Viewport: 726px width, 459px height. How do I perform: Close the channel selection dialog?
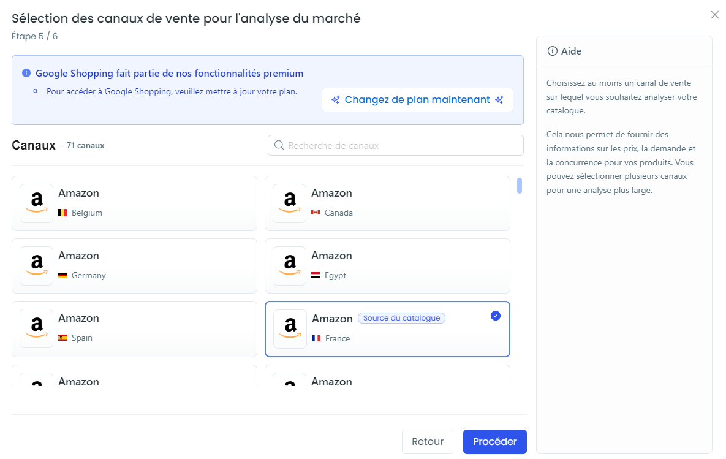[x=715, y=15]
